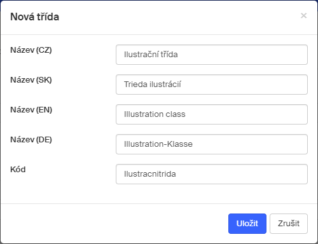318x244 pixels.
Task: Select the Název (EN) input box
Action: (x=212, y=114)
